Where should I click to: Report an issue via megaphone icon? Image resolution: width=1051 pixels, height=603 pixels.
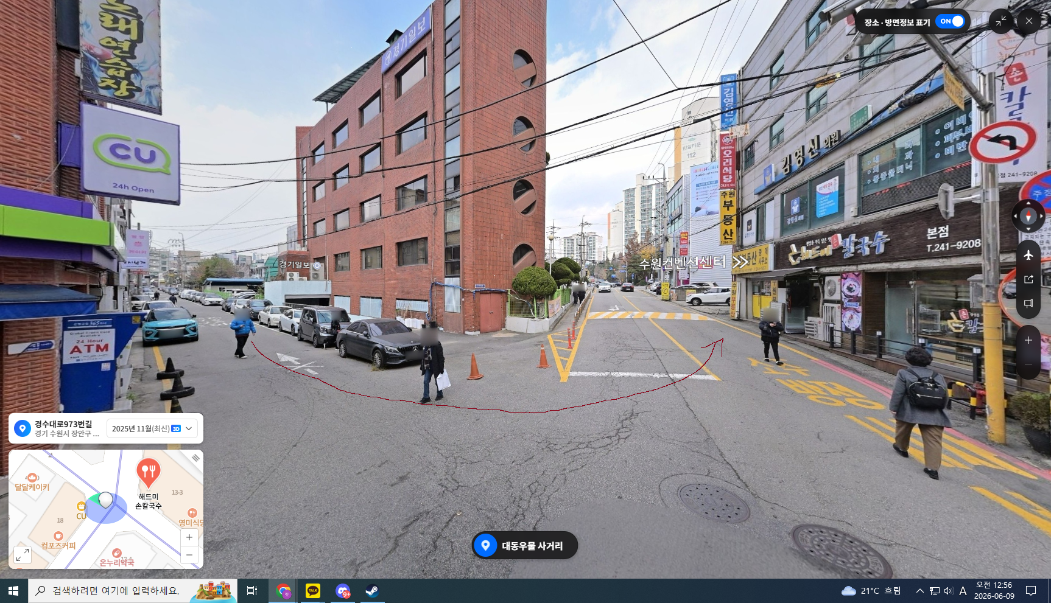(1028, 303)
